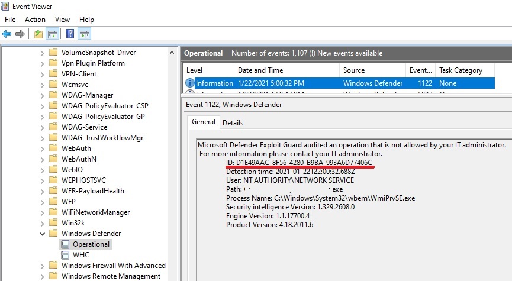This screenshot has width=512, height=281.
Task: Select the General tab
Action: pyautogui.click(x=204, y=122)
